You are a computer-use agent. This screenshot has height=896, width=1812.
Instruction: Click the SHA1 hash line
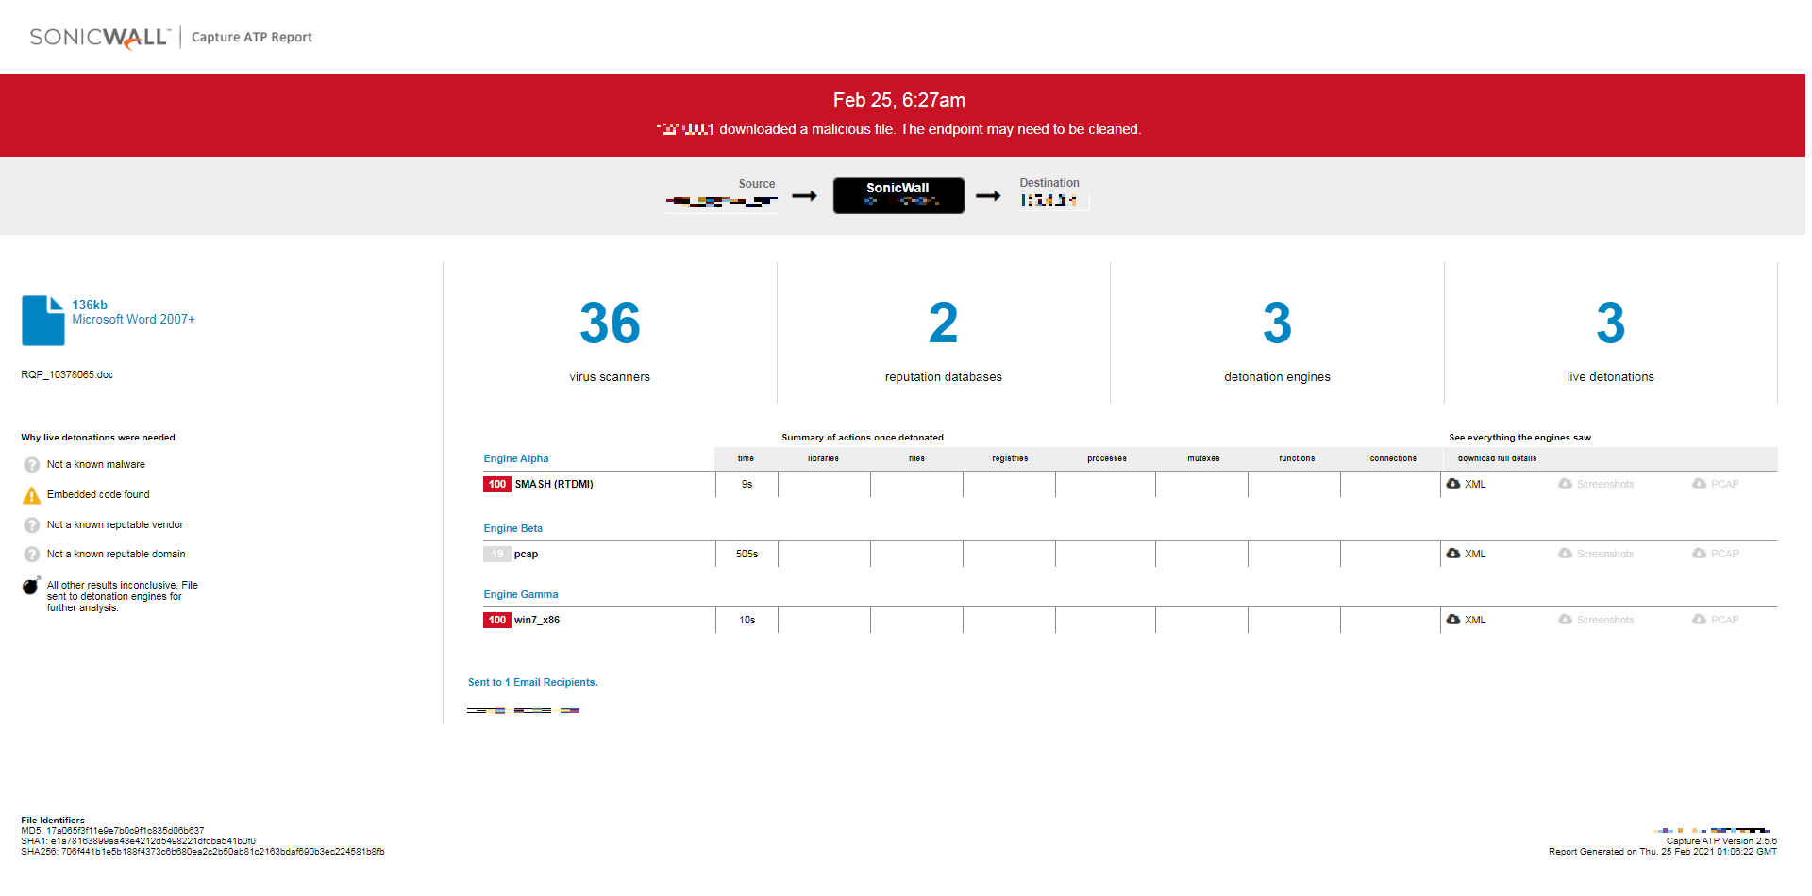[x=138, y=841]
